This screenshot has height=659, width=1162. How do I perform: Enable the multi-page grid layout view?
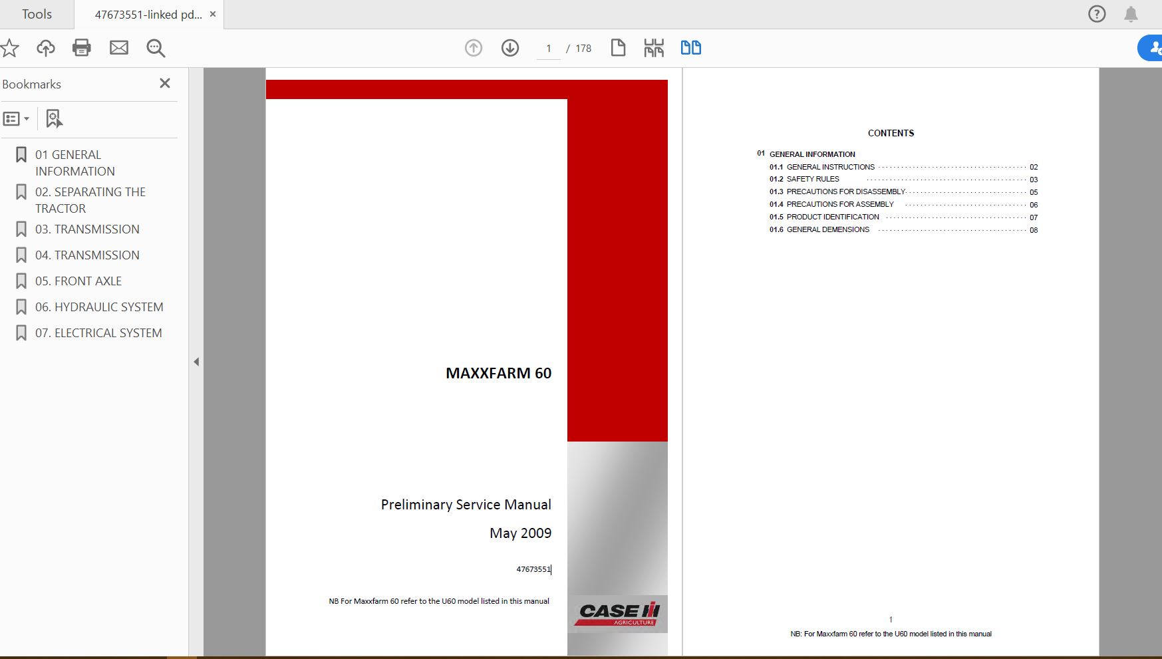[x=654, y=47]
